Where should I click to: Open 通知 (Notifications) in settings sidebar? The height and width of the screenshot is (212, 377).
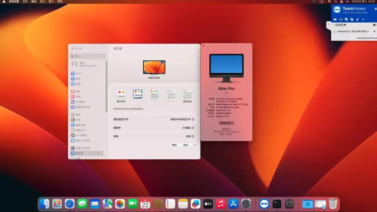click(75, 91)
